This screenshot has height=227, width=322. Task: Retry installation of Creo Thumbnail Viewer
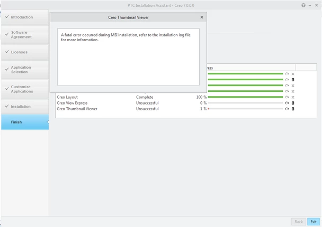point(287,109)
